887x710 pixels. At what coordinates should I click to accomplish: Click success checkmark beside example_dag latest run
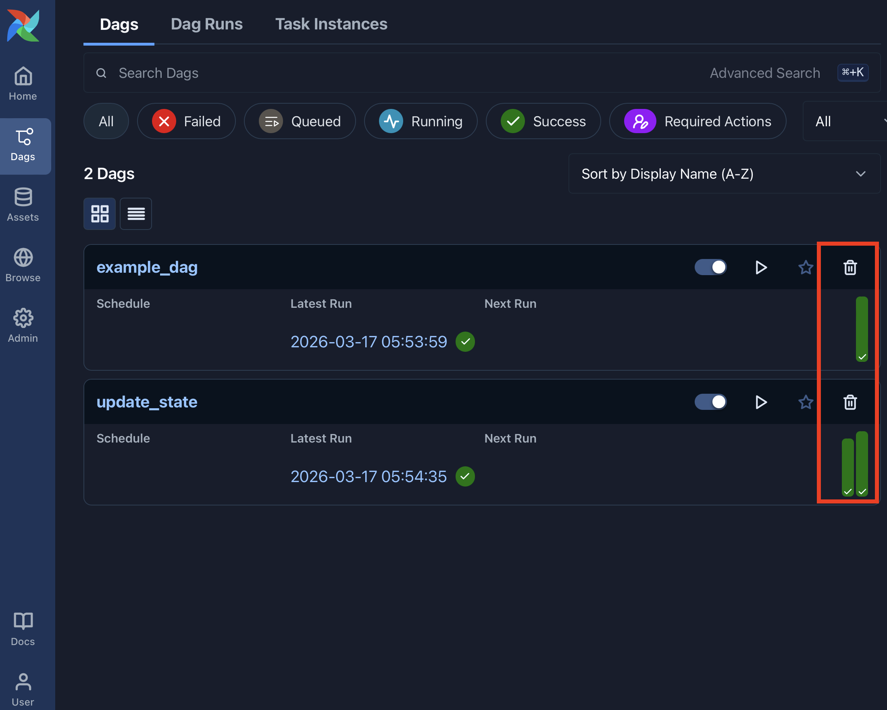click(x=465, y=342)
